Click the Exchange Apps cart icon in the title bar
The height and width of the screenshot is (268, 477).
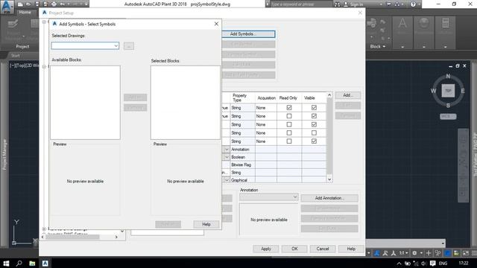(389, 4)
